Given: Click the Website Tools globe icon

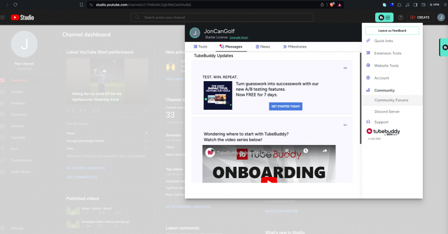Looking at the screenshot, I should (368, 65).
